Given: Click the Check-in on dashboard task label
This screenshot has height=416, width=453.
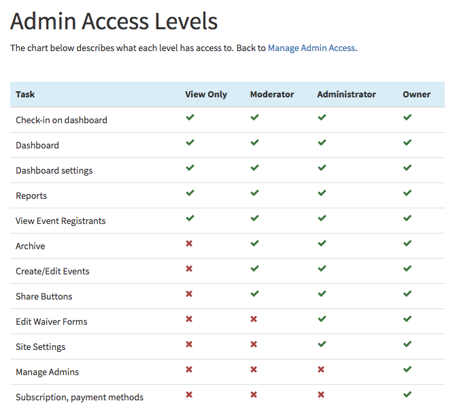Looking at the screenshot, I should pyautogui.click(x=61, y=120).
